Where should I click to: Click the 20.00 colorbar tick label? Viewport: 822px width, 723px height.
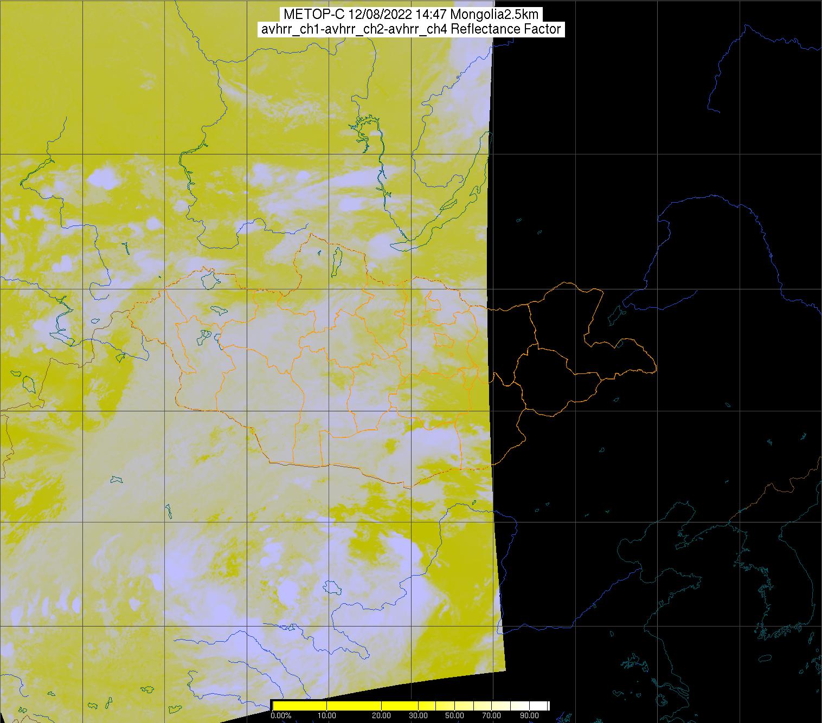click(381, 715)
